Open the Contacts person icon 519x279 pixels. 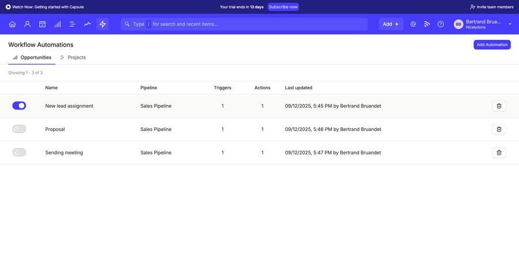click(27, 24)
